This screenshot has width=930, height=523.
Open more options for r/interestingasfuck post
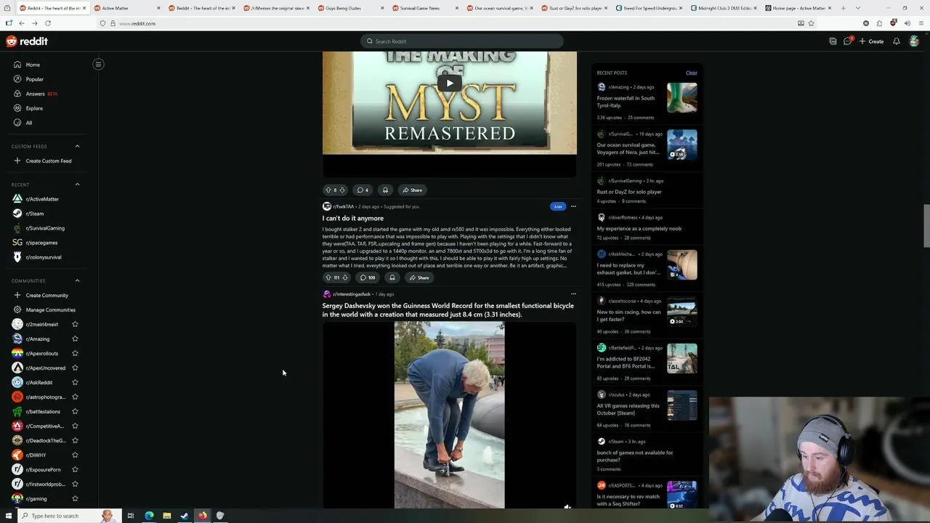[x=573, y=294]
